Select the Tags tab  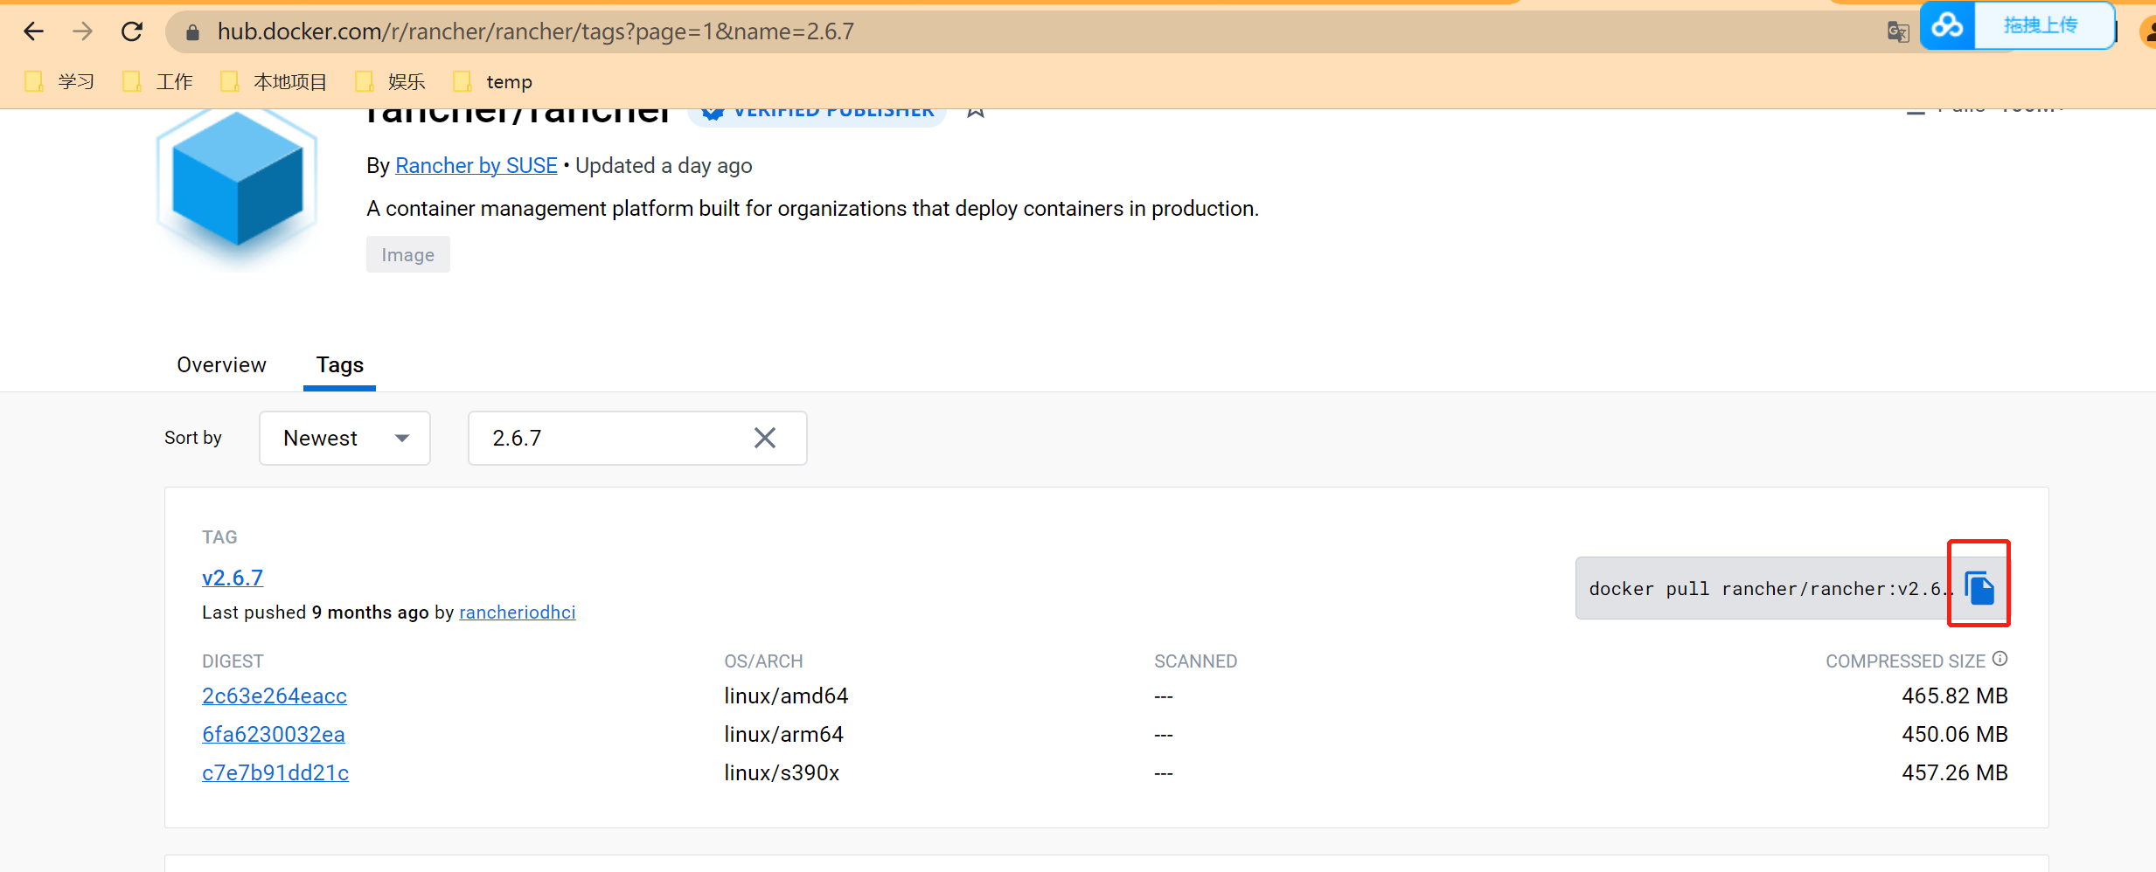pyautogui.click(x=339, y=364)
